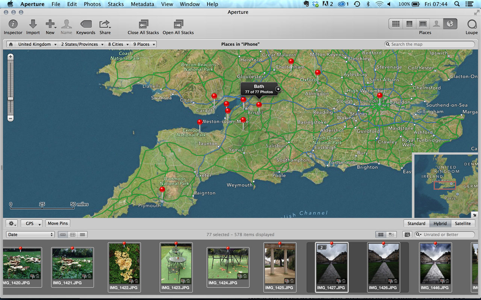Switch to Viewer-only layout
The width and height of the screenshot is (481, 300).
tap(423, 24)
